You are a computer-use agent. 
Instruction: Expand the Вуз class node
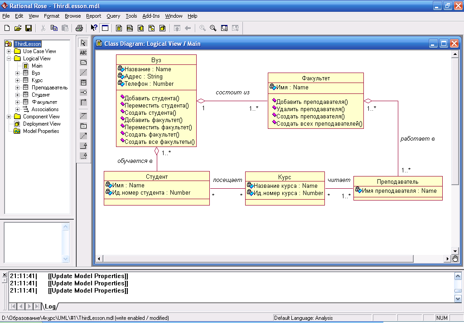[18, 73]
